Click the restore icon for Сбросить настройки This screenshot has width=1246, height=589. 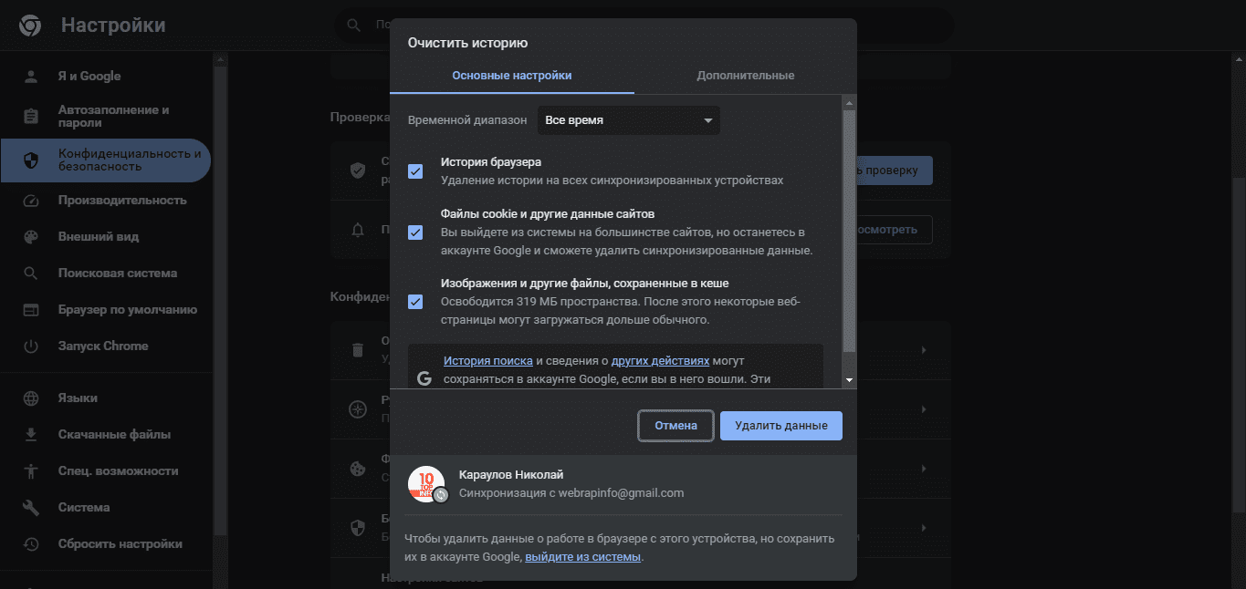tap(31, 544)
